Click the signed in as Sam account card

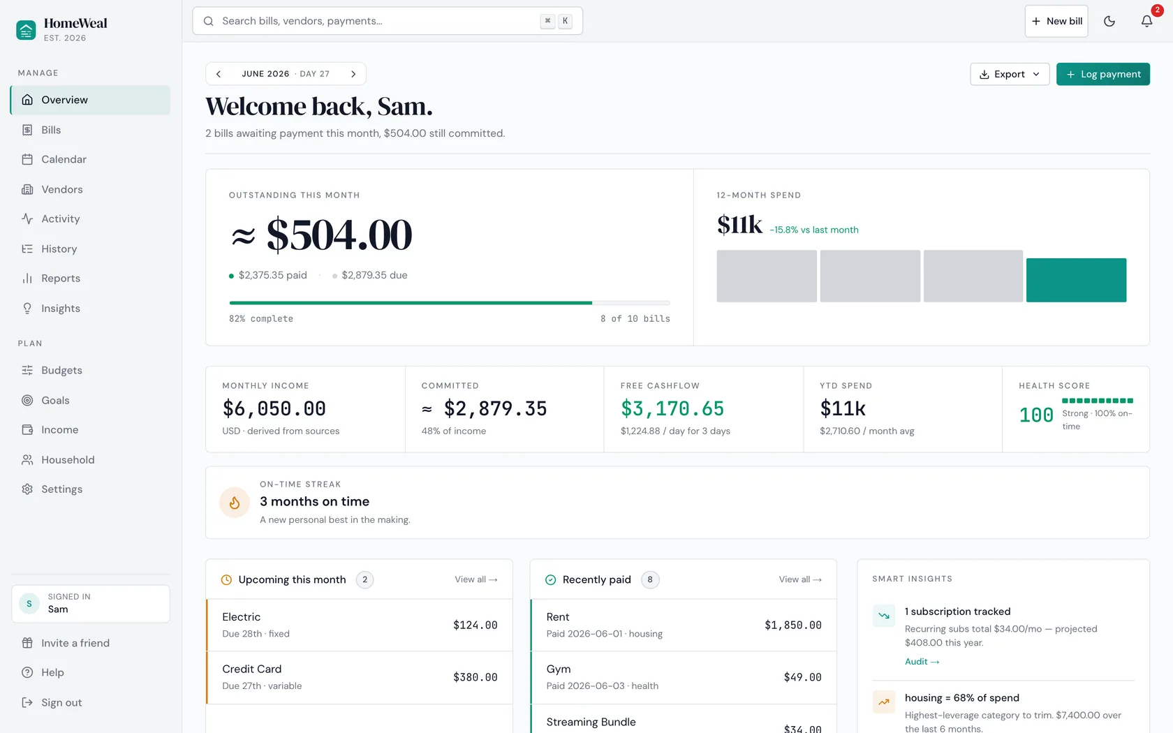[x=91, y=603]
